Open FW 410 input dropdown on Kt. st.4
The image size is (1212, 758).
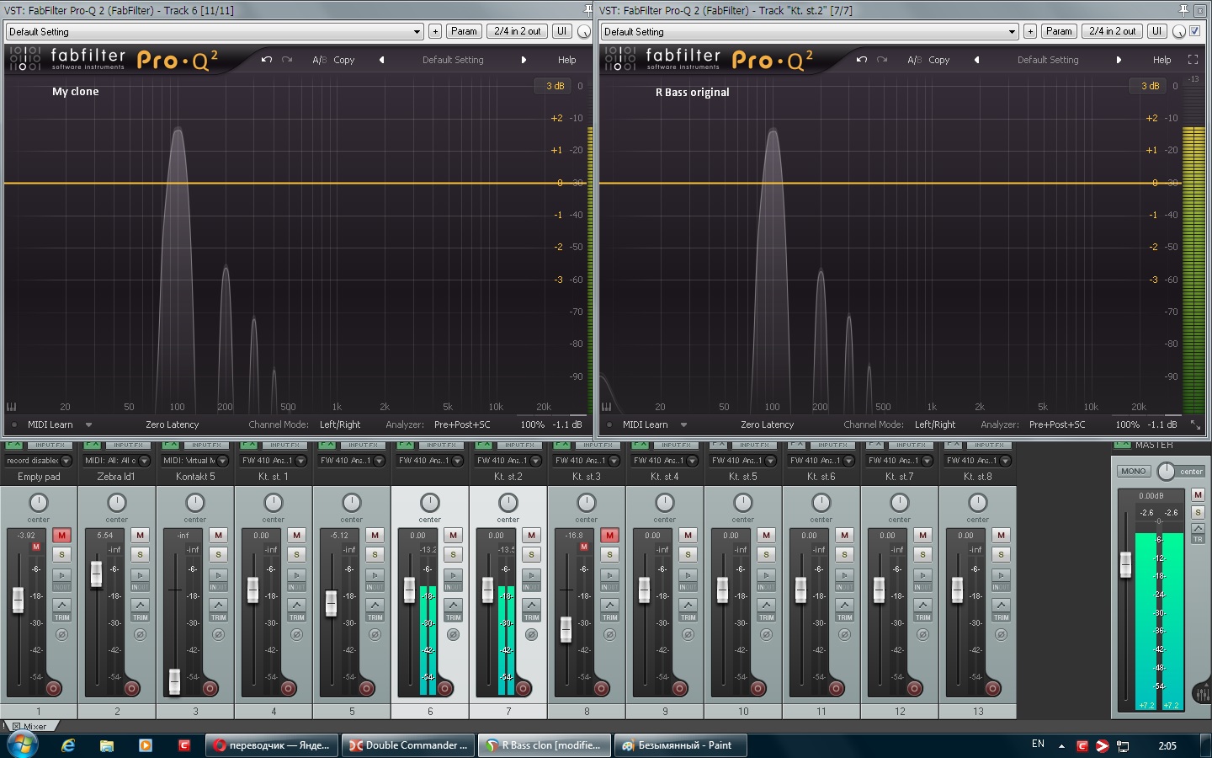click(x=692, y=461)
